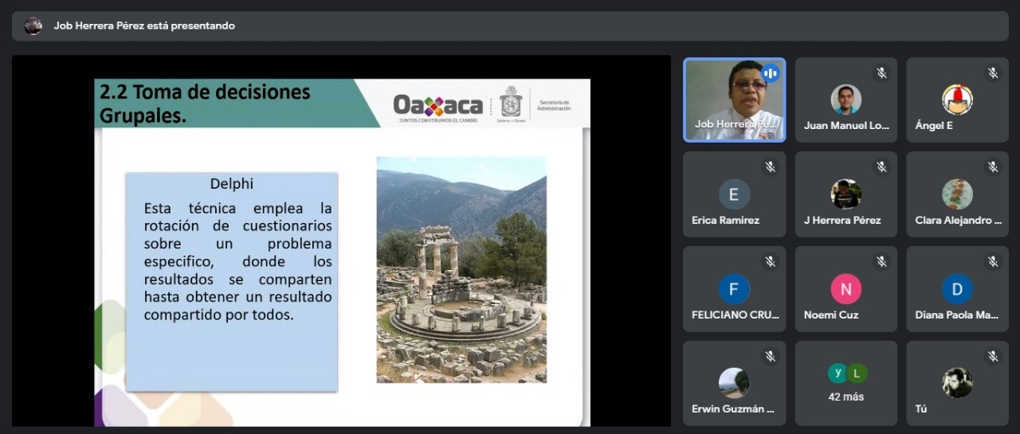Viewport: 1020px width, 434px height.
Task: Select Erica Ramirez's letter E avatar
Action: (x=734, y=194)
